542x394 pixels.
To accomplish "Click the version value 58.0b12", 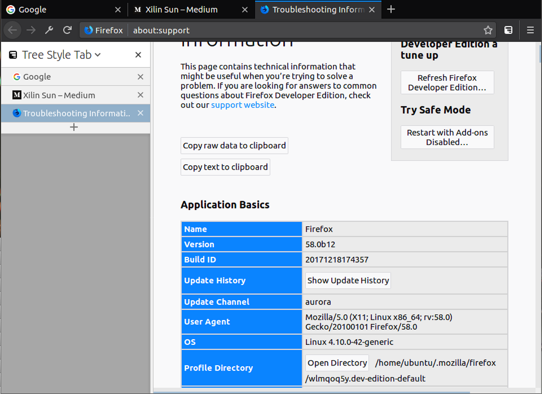I will click(x=320, y=244).
